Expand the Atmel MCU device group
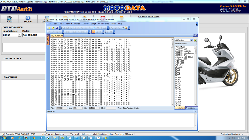The image size is (249, 140). coord(180,47)
